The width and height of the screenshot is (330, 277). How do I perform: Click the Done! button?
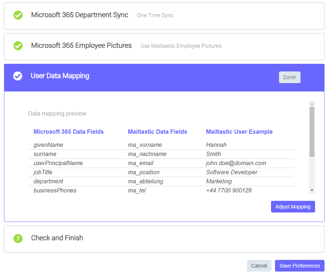pos(290,77)
